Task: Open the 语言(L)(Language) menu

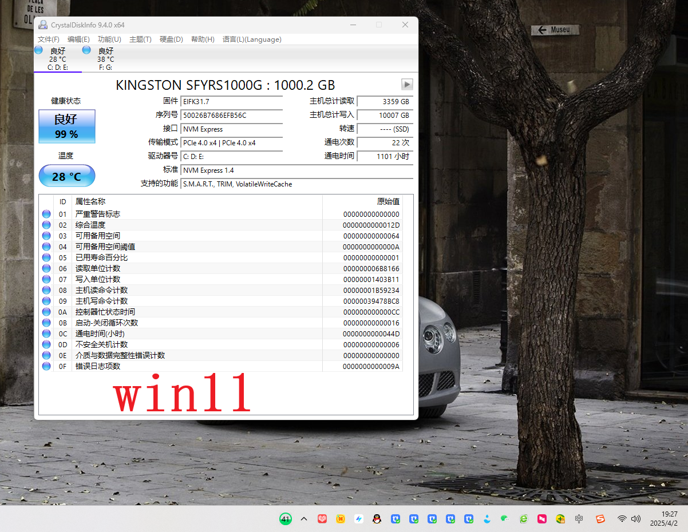Action: pos(252,39)
